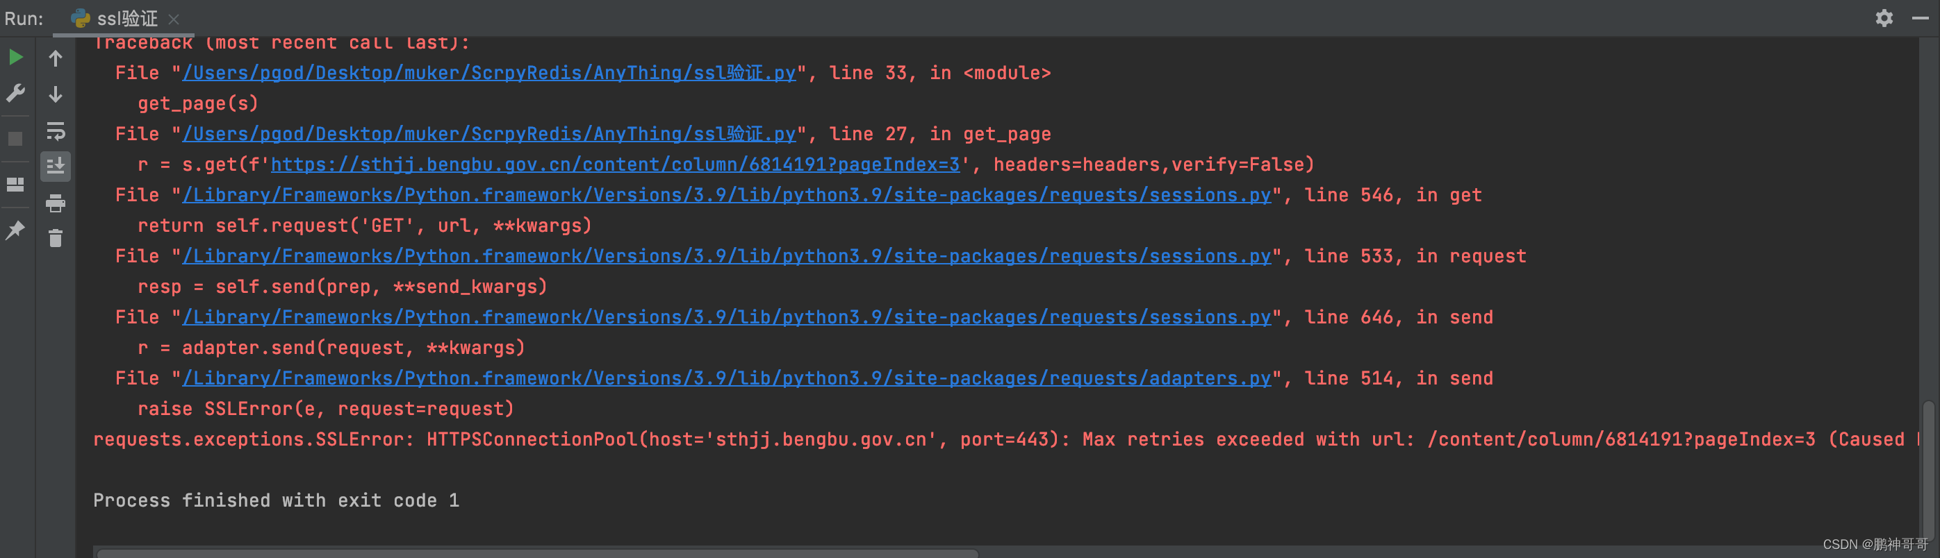Close the ssl验证 run tab

tap(174, 19)
